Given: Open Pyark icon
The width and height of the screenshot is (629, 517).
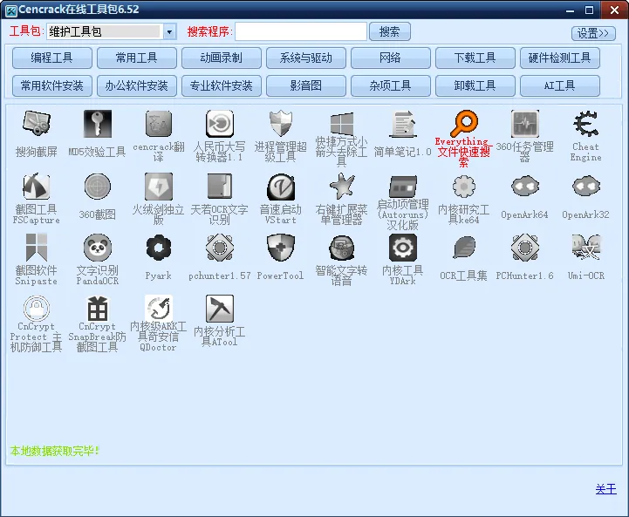Looking at the screenshot, I should tap(159, 248).
